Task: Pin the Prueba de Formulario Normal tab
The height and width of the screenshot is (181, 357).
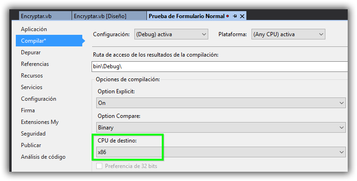Action: coord(235,16)
